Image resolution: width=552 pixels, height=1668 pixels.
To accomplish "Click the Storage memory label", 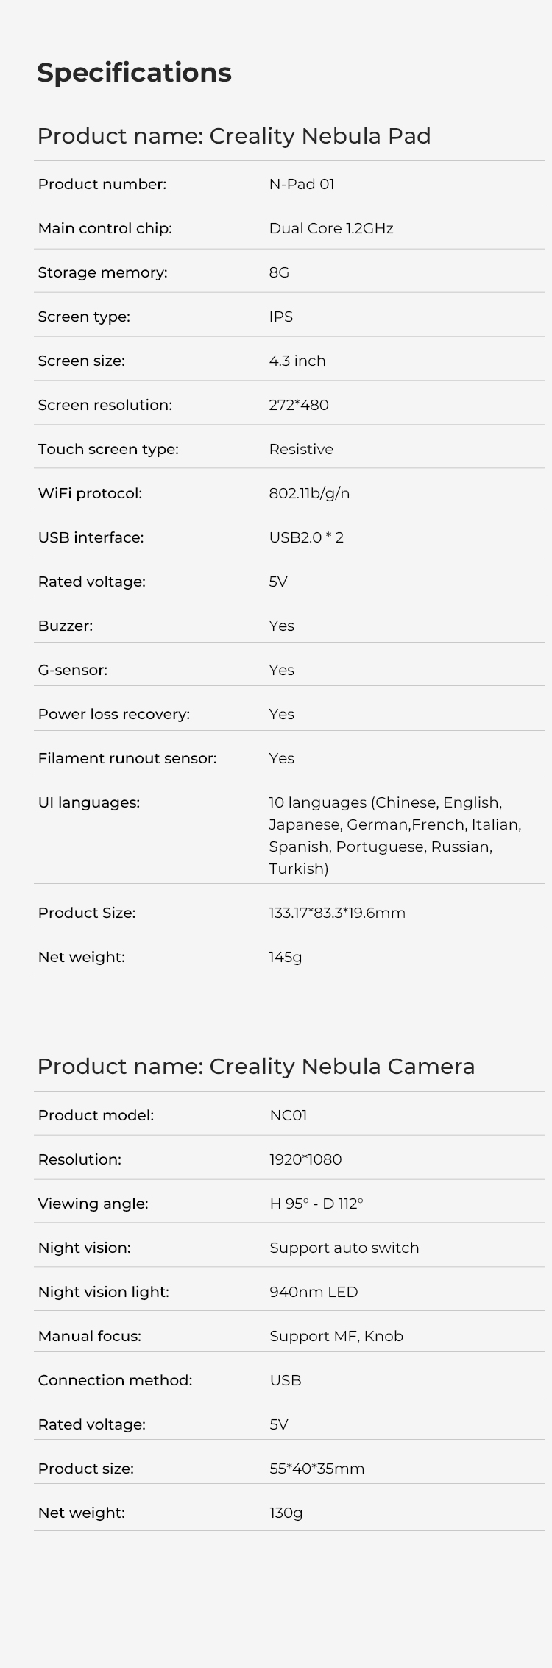I will pyautogui.click(x=102, y=272).
